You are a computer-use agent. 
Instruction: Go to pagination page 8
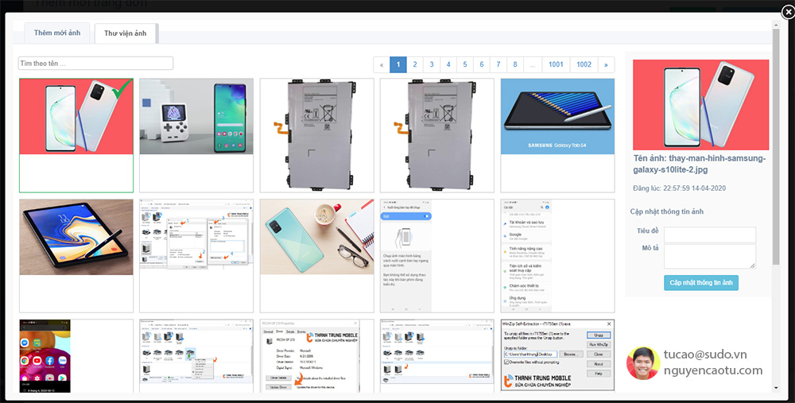coord(515,64)
